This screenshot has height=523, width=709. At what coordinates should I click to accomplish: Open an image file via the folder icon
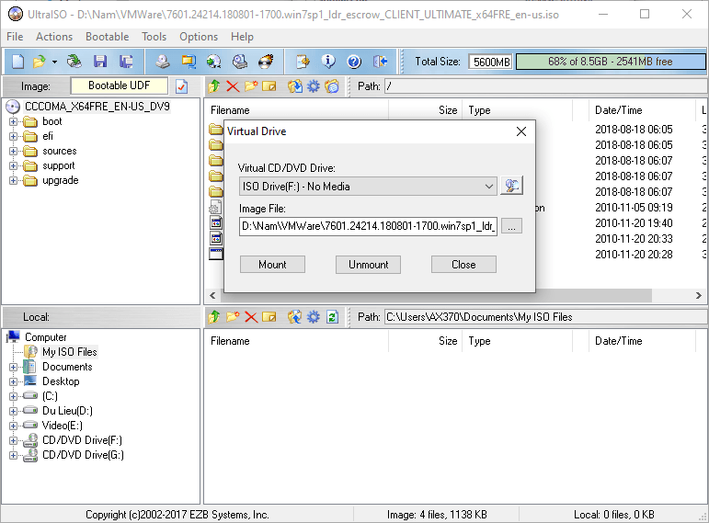coord(40,62)
